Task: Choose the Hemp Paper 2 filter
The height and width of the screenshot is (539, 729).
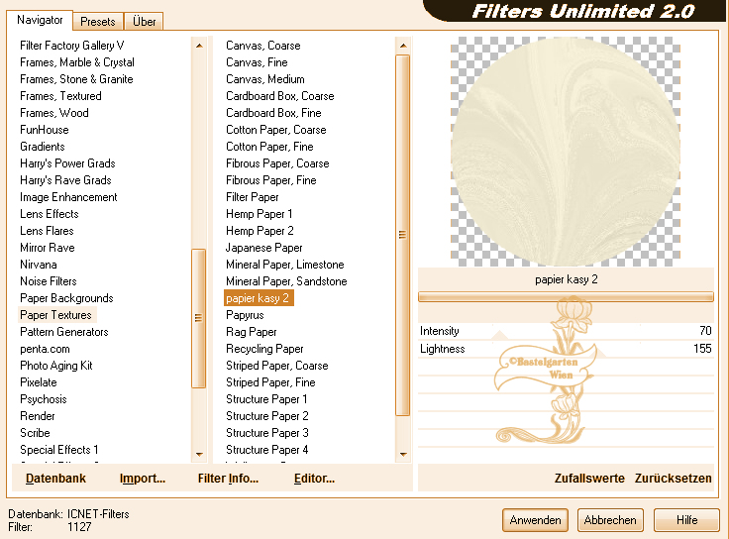Action: pyautogui.click(x=260, y=231)
